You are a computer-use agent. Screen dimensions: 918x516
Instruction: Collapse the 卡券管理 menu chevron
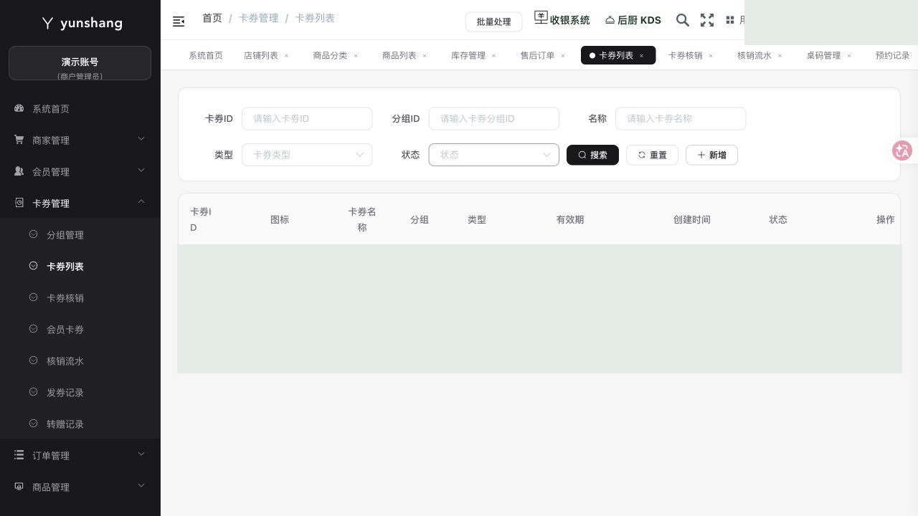click(141, 202)
